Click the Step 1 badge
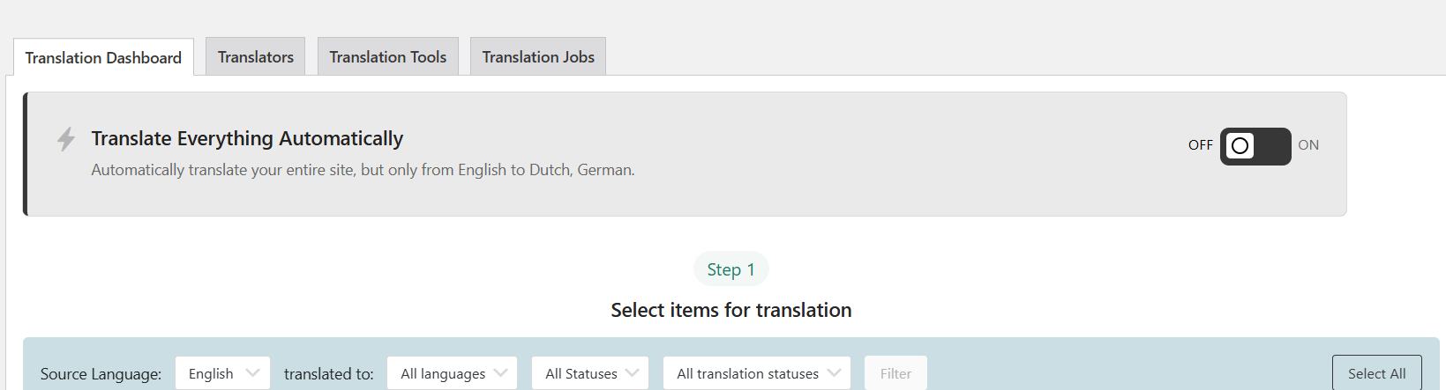 click(731, 269)
